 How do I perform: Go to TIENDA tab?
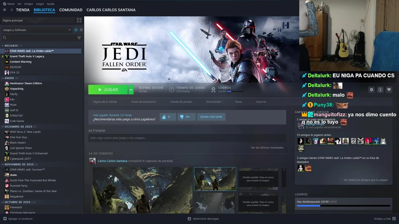point(23,10)
